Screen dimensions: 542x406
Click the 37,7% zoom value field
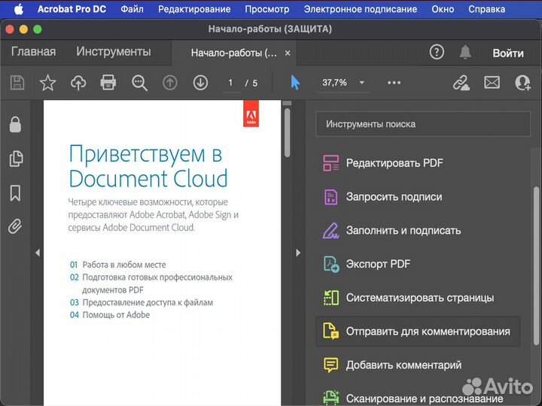(334, 83)
